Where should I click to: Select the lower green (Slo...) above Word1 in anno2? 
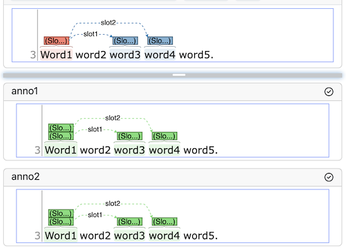[61, 222]
